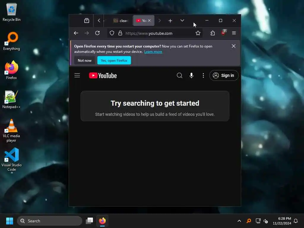The width and height of the screenshot is (304, 228).
Task: Switch to the 'clear' tab
Action: [121, 20]
